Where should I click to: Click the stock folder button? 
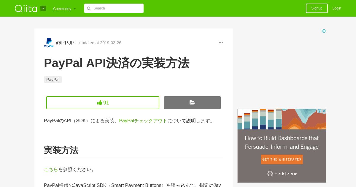point(192,103)
